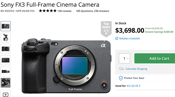Click the Calculate Shipping link
This screenshot has width=175, height=97.
coord(136,69)
